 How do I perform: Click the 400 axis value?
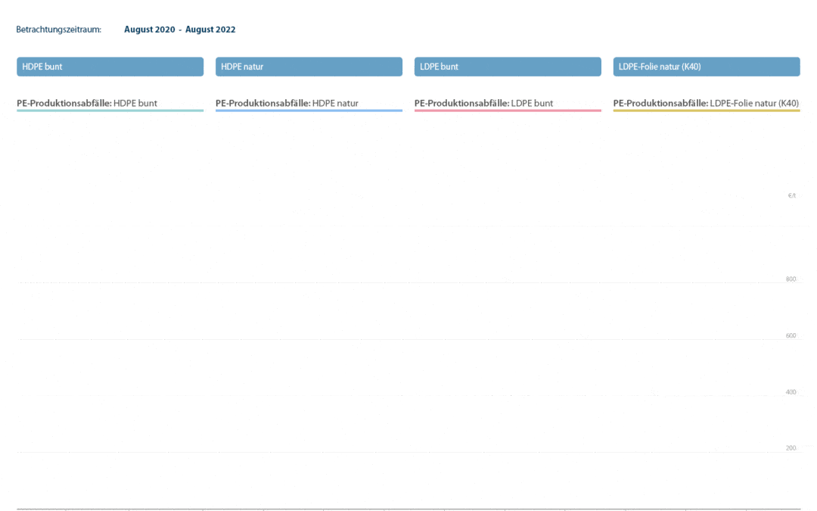pyautogui.click(x=791, y=391)
